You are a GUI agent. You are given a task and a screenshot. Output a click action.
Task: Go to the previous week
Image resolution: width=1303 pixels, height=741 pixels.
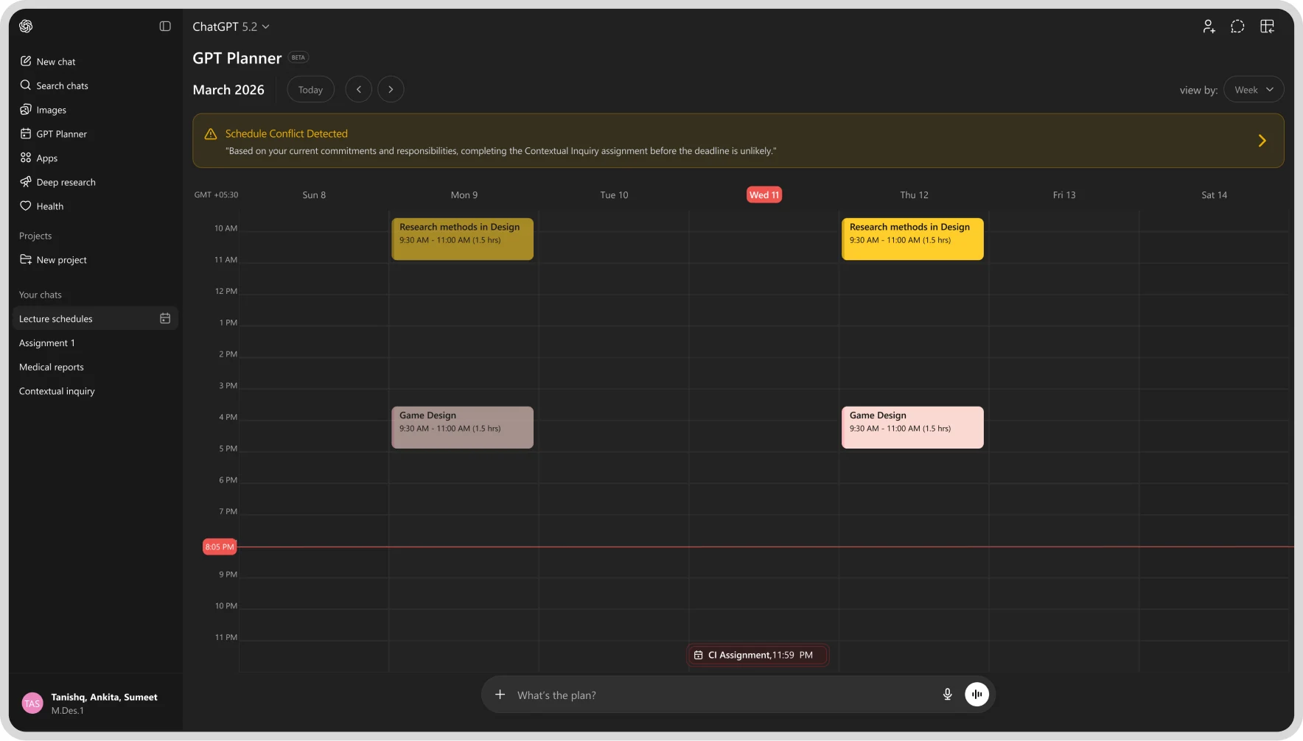click(x=359, y=90)
